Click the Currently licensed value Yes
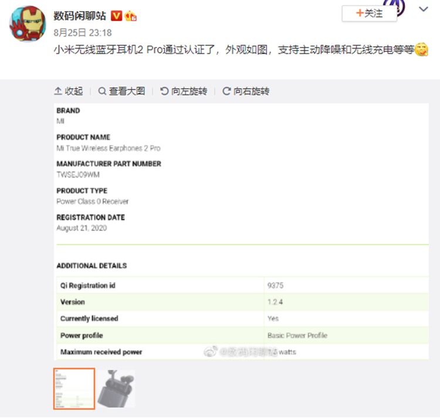 click(x=273, y=318)
